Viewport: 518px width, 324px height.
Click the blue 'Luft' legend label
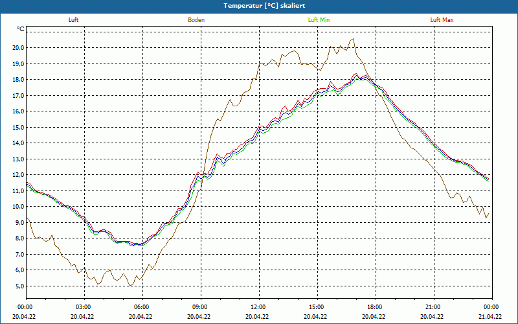[73, 20]
